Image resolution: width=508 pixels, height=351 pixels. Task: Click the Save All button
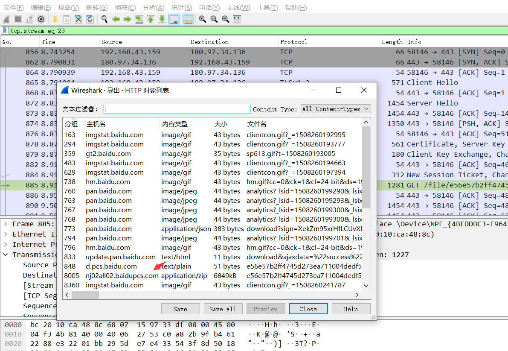(223, 309)
